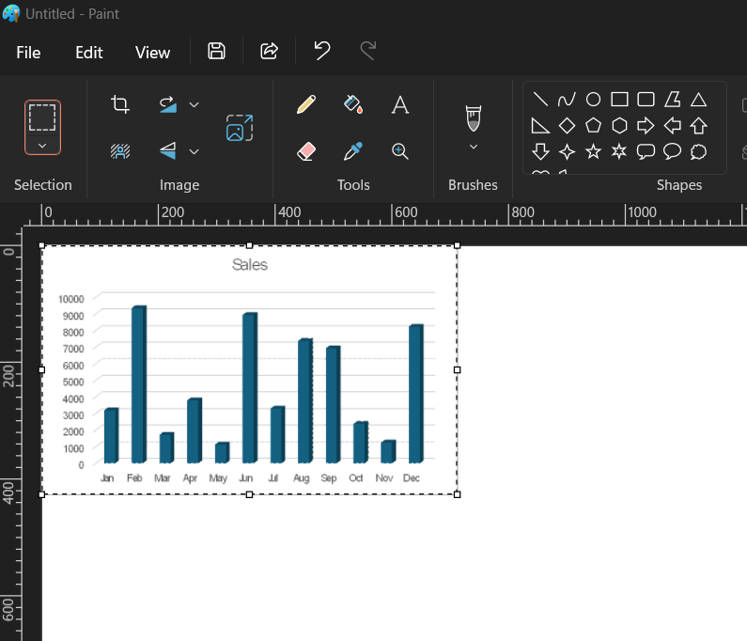Open the View menu

152,53
